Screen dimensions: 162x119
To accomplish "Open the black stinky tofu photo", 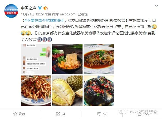I will tap(99, 91).
